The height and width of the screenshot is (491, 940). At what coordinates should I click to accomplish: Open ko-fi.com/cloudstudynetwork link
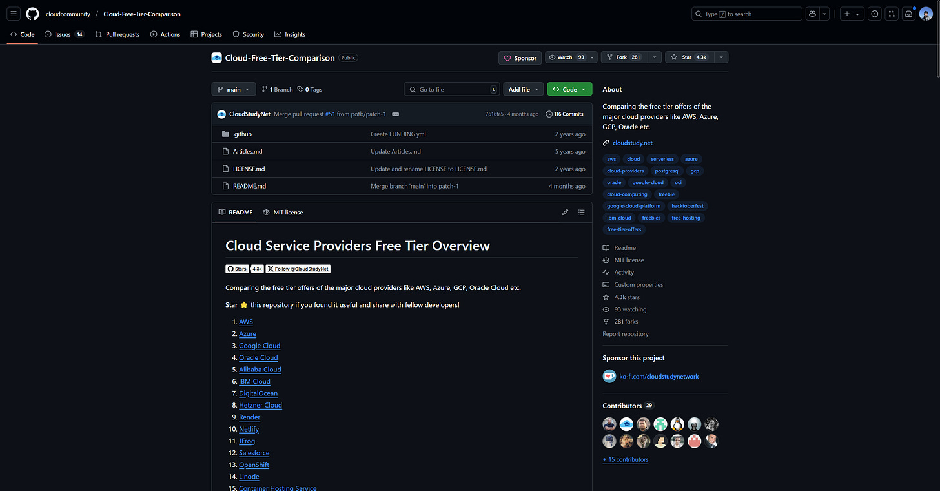(659, 376)
